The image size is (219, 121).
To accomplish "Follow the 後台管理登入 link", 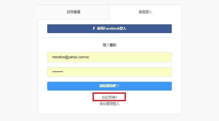I will (x=109, y=104).
